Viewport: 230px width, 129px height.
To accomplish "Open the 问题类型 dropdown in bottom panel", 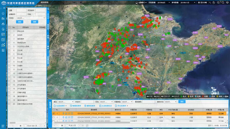I will pos(127,102).
